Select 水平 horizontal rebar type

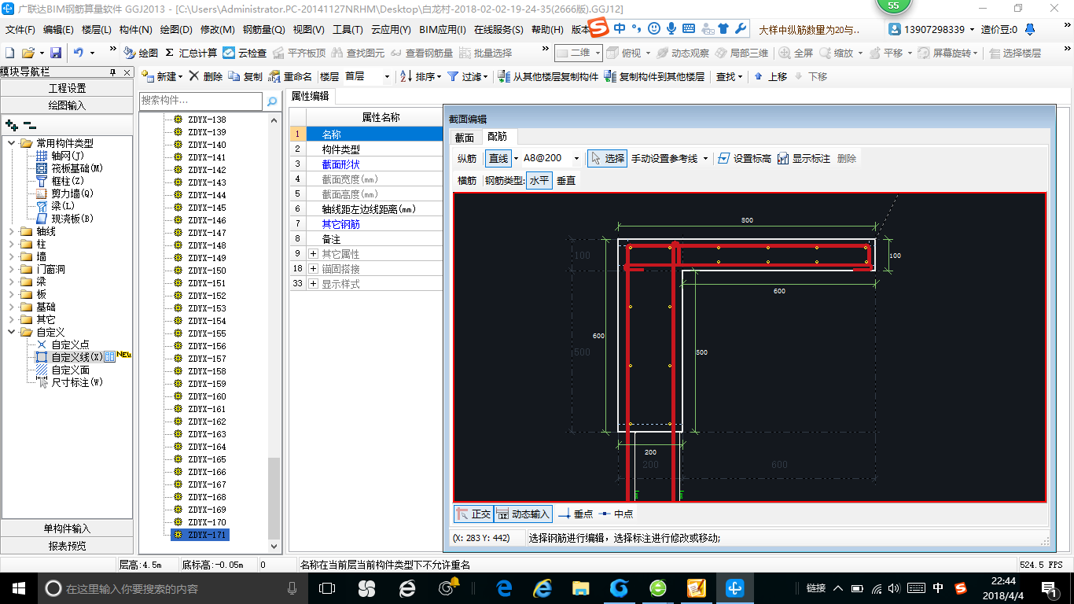click(x=539, y=180)
